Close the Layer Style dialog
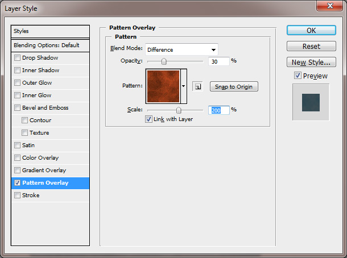This screenshot has height=258, width=347. click(x=330, y=6)
